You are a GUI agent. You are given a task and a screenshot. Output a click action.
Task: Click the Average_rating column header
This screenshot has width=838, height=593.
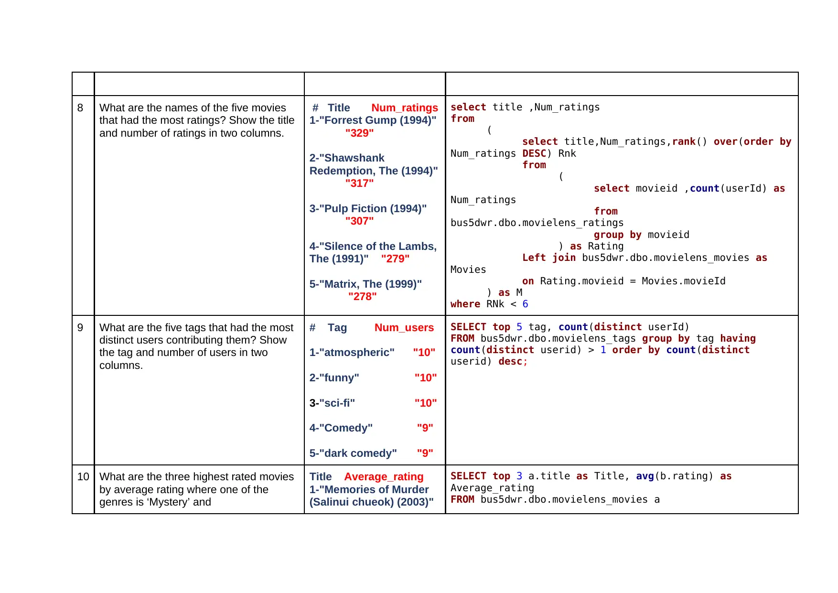[x=384, y=477]
